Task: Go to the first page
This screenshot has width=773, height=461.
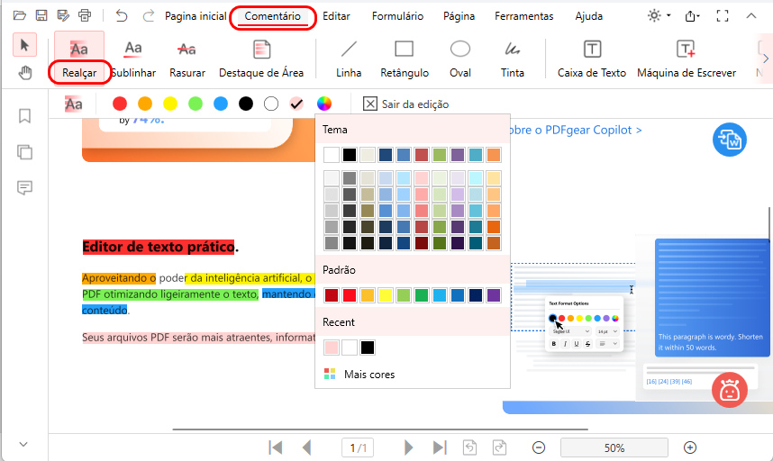Action: [275, 447]
